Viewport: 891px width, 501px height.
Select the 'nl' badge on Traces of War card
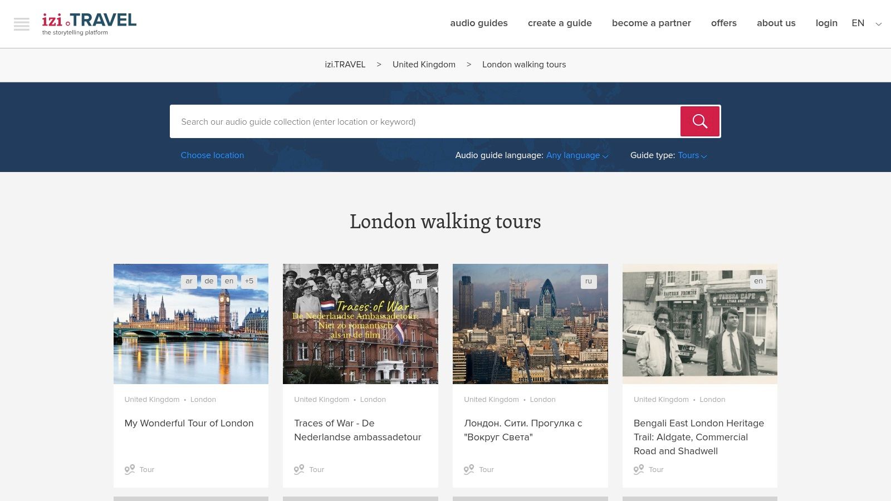pos(419,281)
